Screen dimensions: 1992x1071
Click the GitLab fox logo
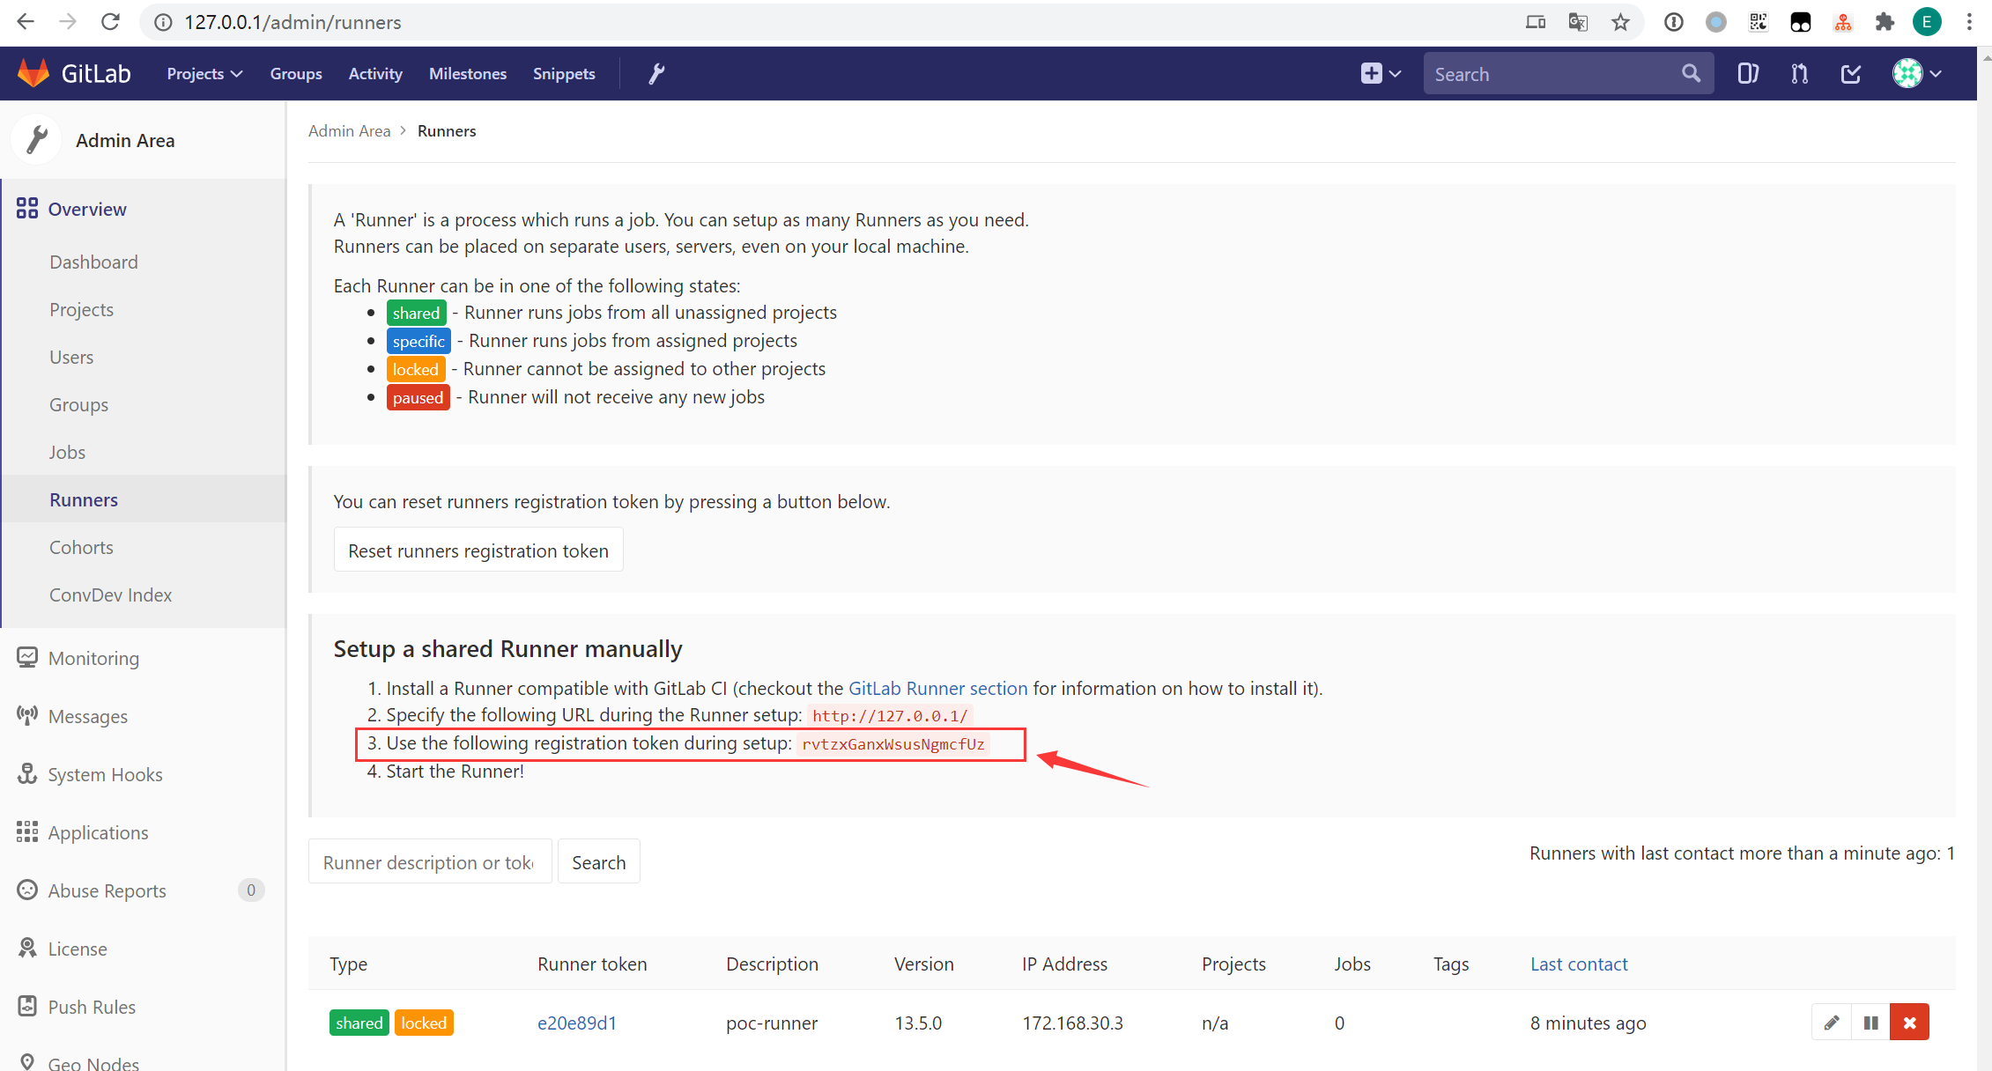33,73
